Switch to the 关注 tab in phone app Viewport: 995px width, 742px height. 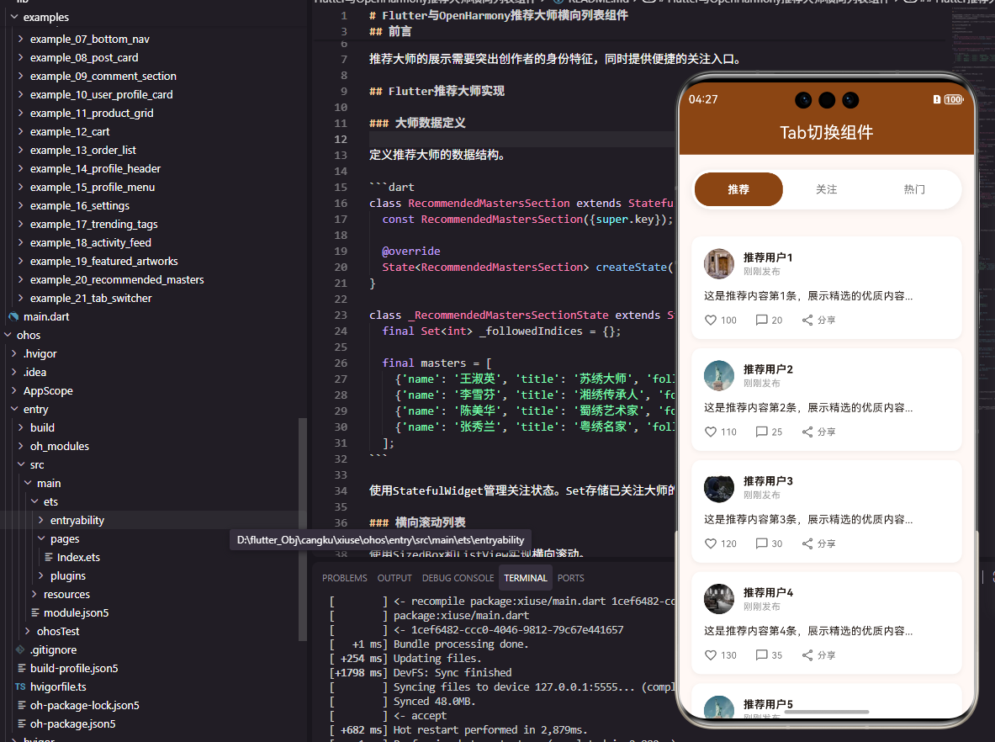point(826,189)
